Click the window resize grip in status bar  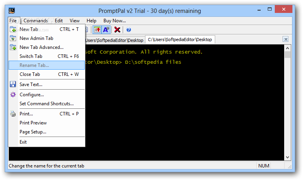(x=289, y=167)
